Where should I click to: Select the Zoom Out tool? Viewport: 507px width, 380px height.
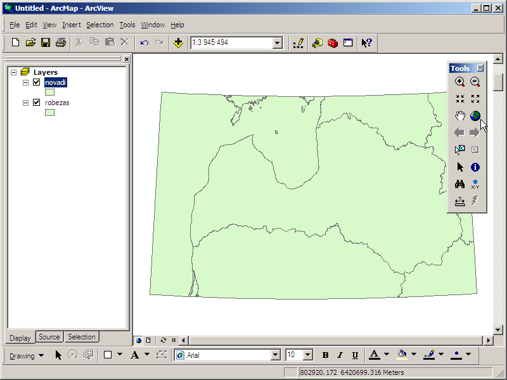pos(475,82)
